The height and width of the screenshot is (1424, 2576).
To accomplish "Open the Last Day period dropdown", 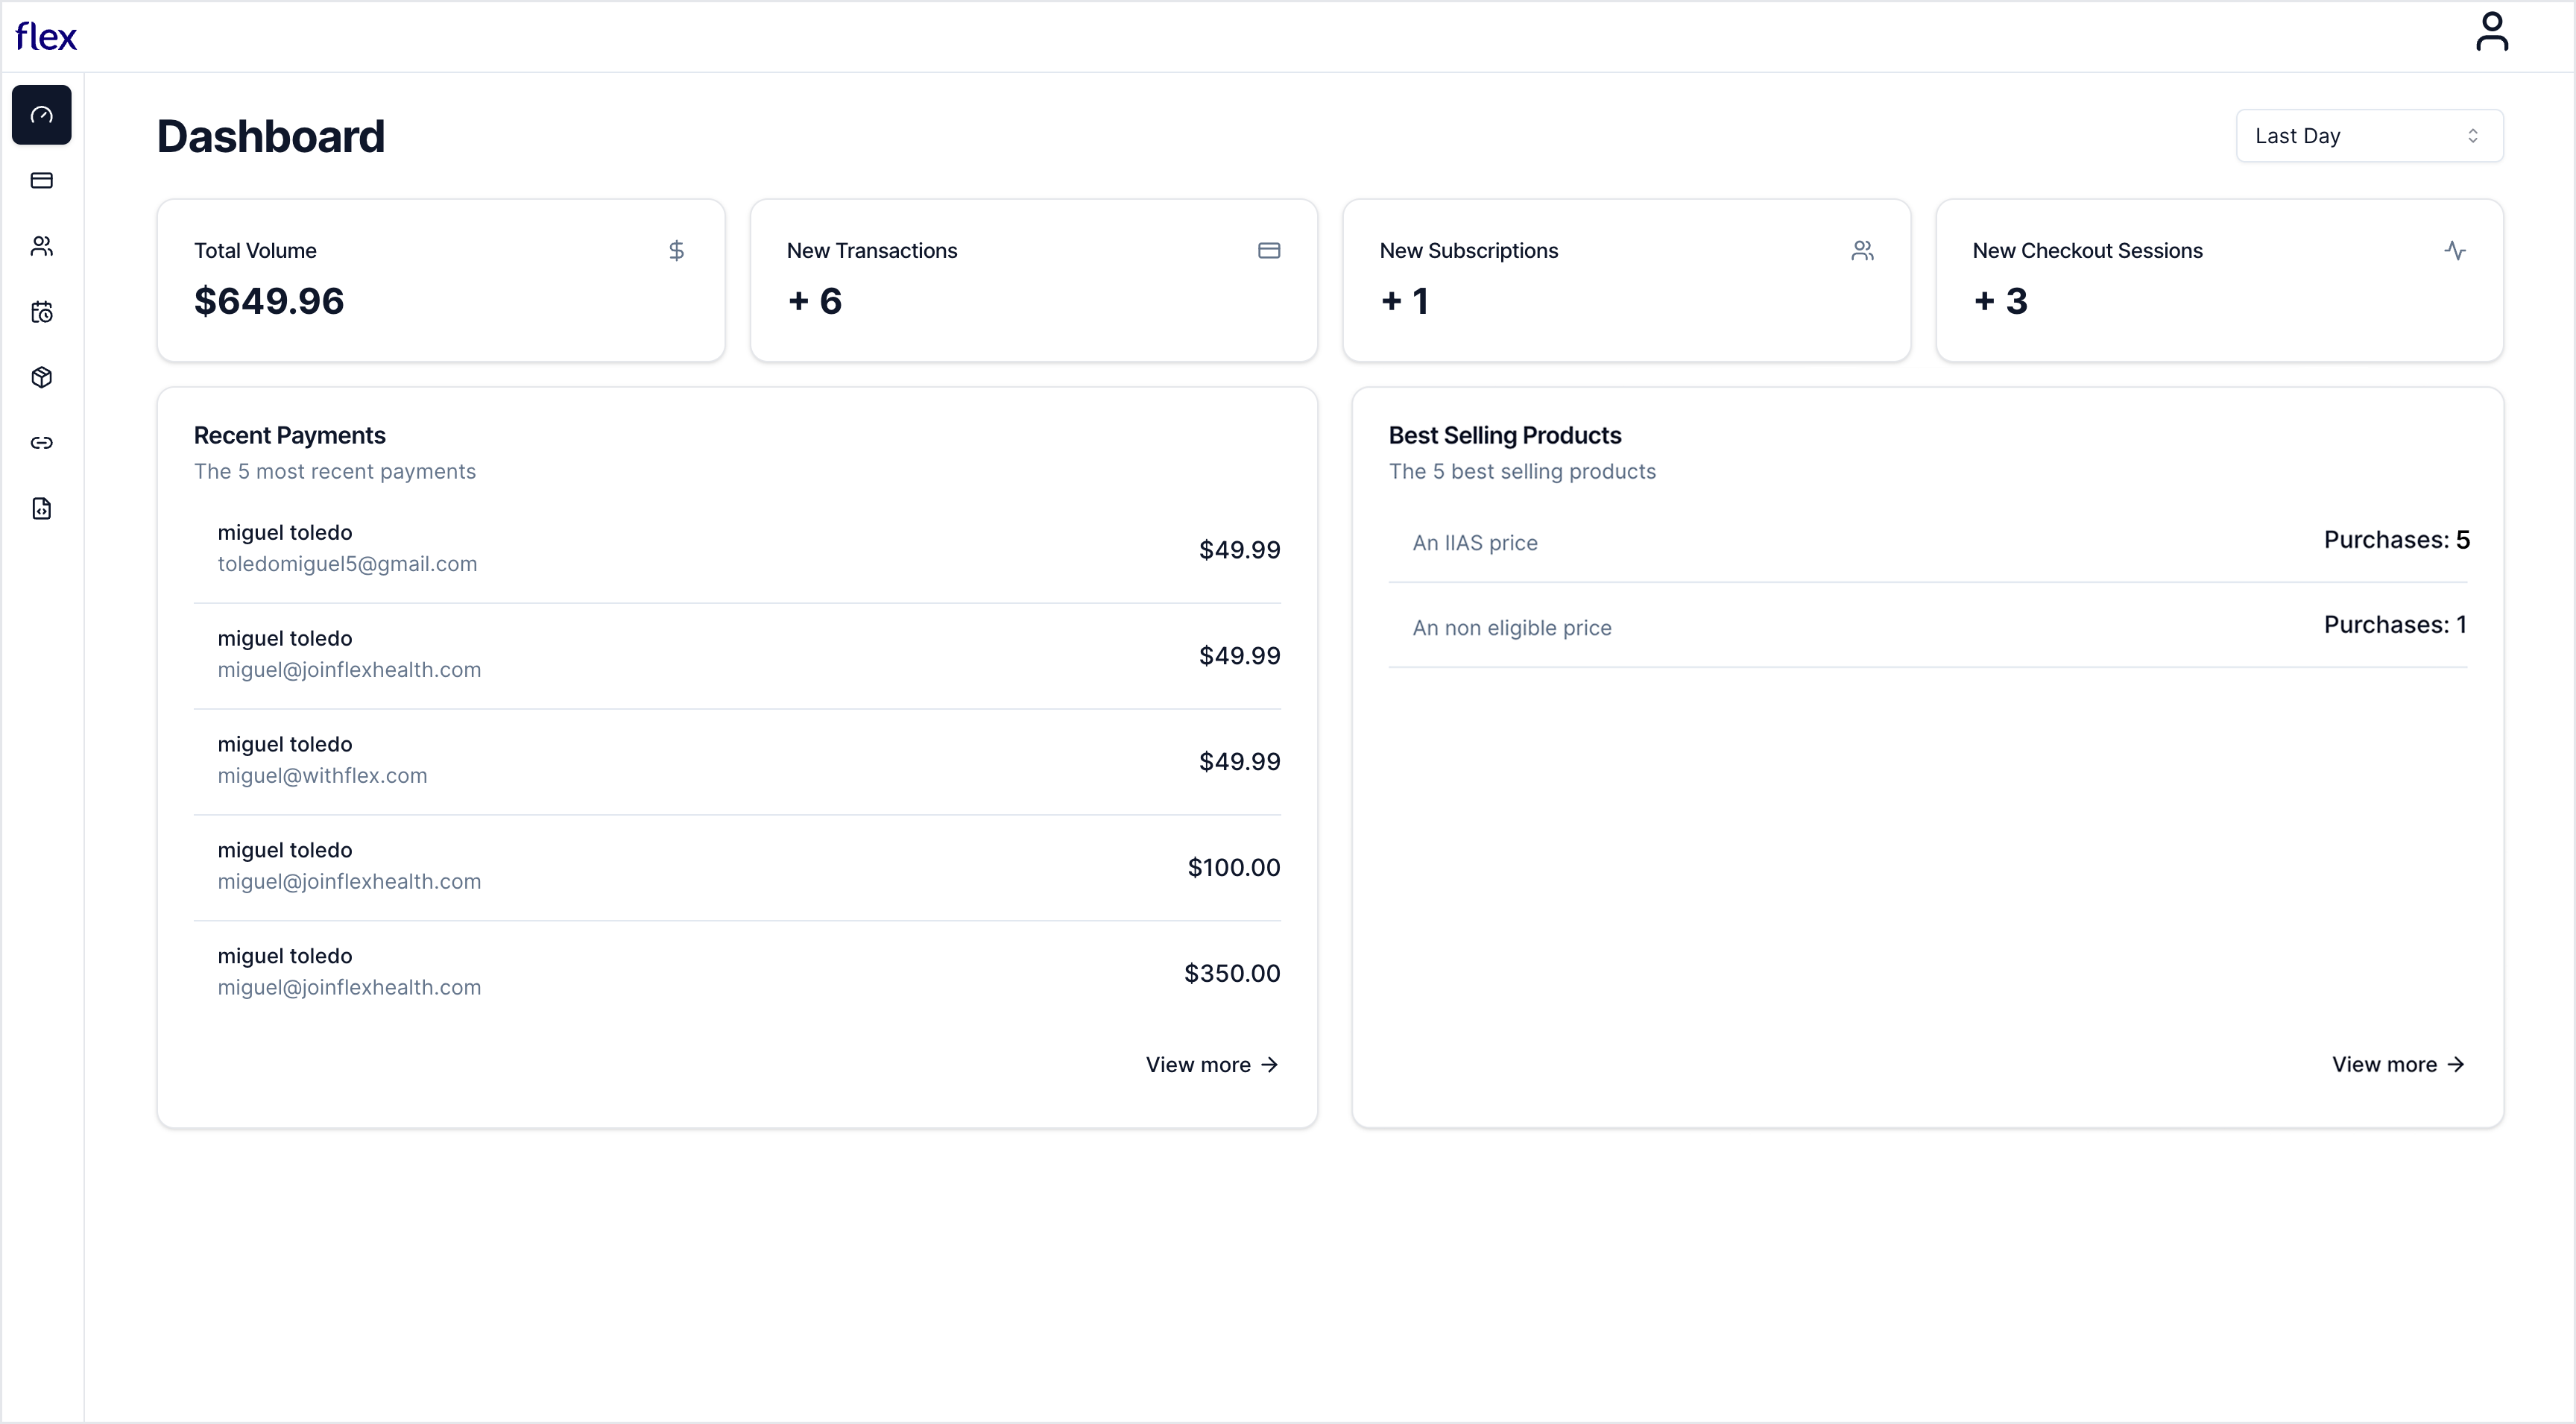I will [x=2369, y=136].
